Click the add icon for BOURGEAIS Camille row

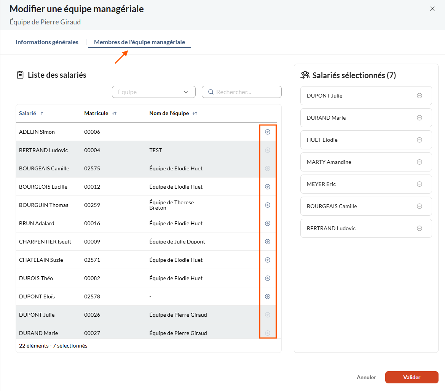tap(267, 168)
